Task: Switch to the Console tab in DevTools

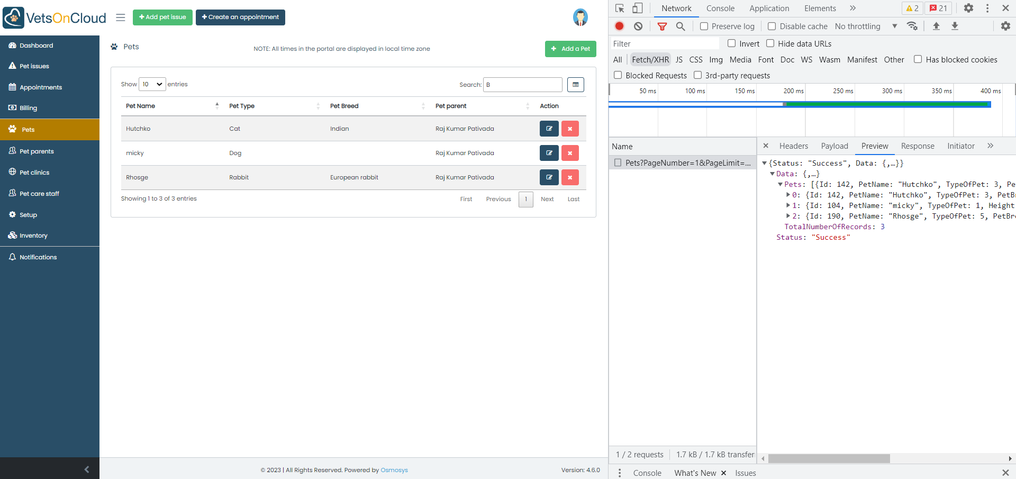Action: pos(720,8)
